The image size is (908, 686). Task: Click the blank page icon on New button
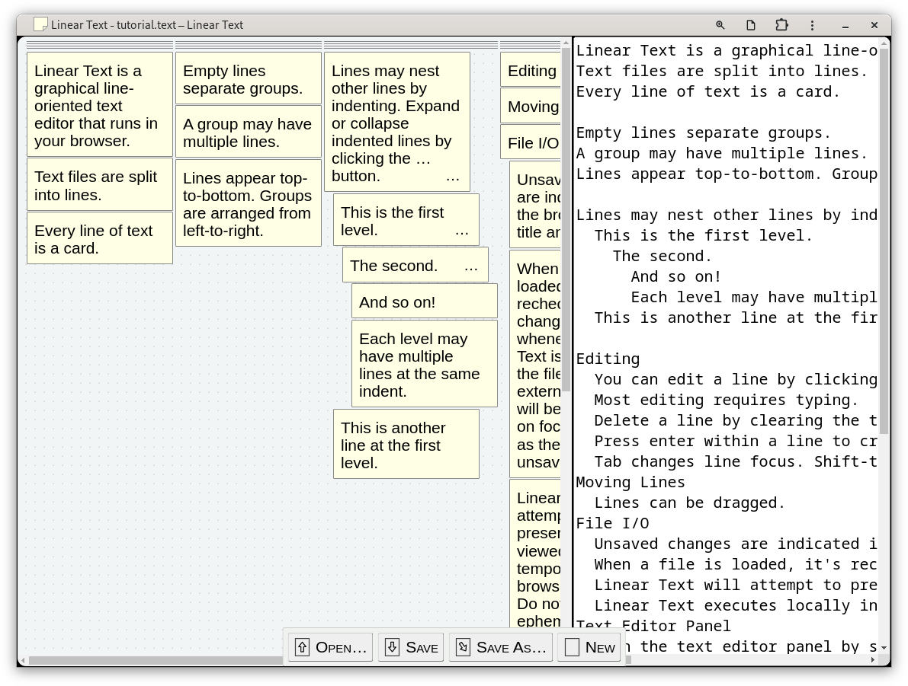click(572, 647)
